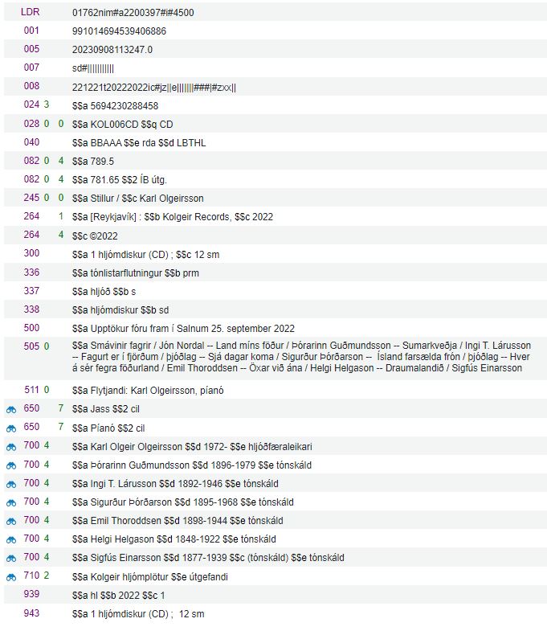
Task: Select the 505 field tag
Action: click(x=31, y=347)
